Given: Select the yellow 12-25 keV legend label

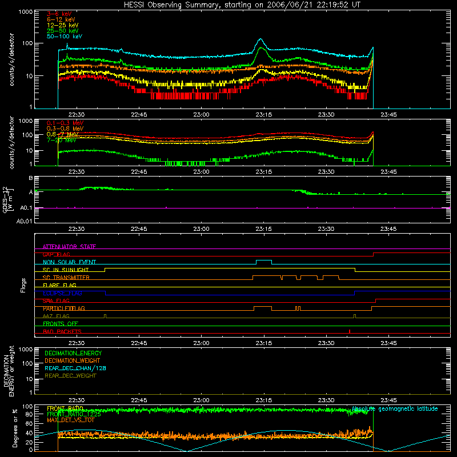Looking at the screenshot, I should click(63, 25).
